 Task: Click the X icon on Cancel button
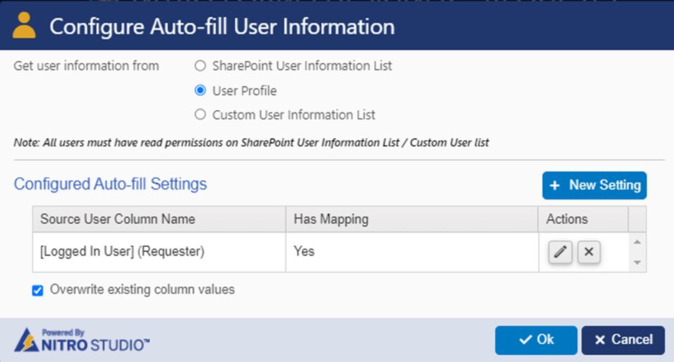[x=600, y=340]
